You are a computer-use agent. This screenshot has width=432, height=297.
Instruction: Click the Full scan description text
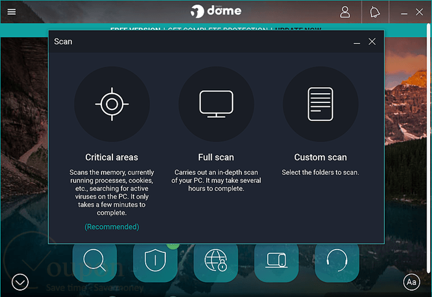pos(216,180)
